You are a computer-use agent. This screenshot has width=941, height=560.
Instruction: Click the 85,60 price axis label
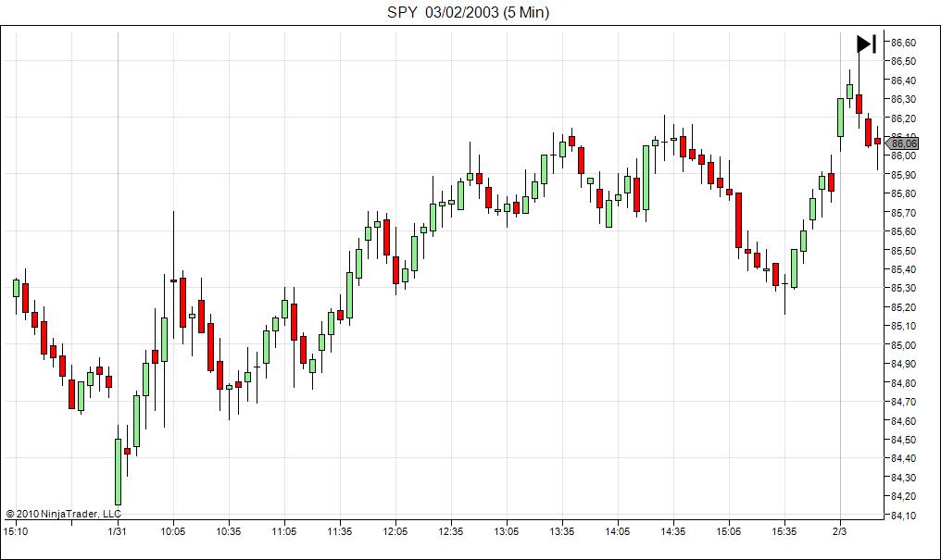903,231
